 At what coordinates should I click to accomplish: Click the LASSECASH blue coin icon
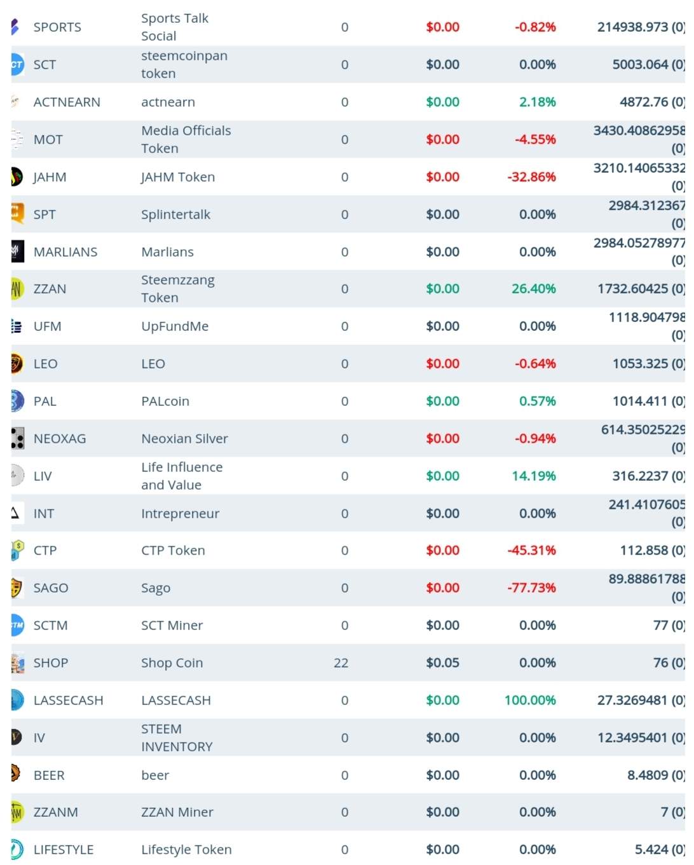tap(17, 700)
